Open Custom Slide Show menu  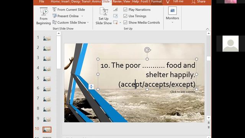click(x=70, y=23)
